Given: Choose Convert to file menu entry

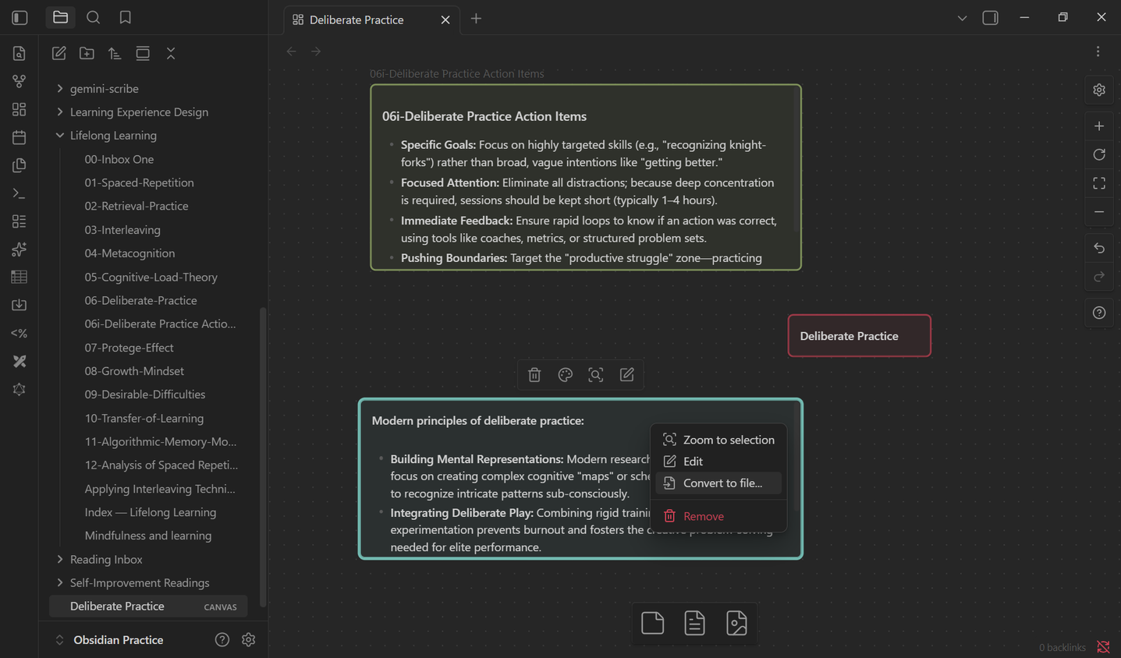Looking at the screenshot, I should tap(718, 483).
